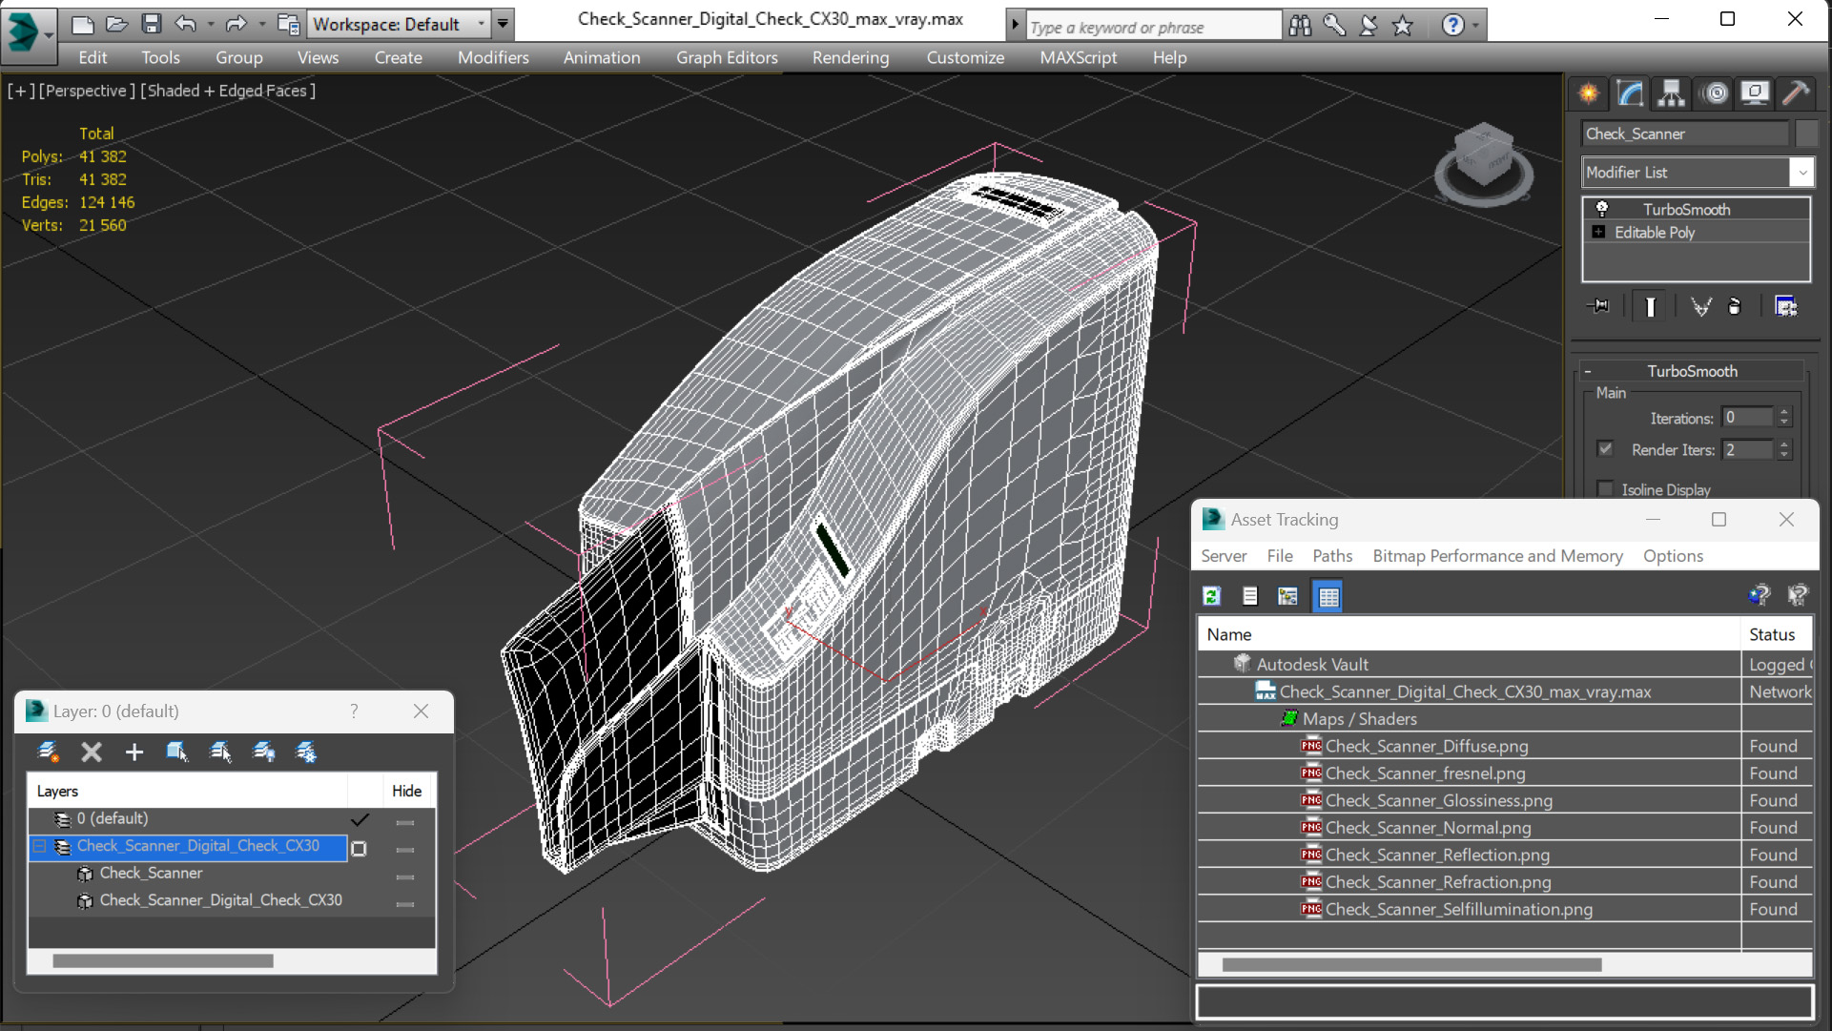Image resolution: width=1832 pixels, height=1031 pixels.
Task: Open the star favorites icon
Action: click(1403, 26)
